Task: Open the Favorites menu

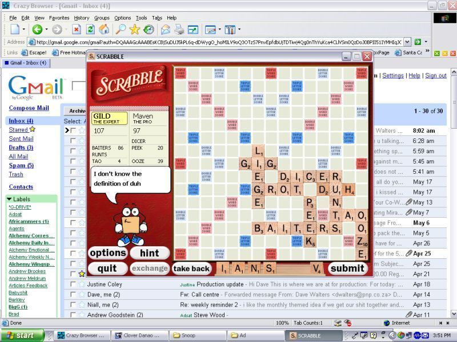Action: click(59, 18)
